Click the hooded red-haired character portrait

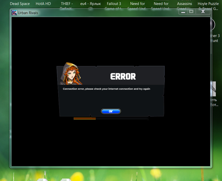click(x=71, y=74)
